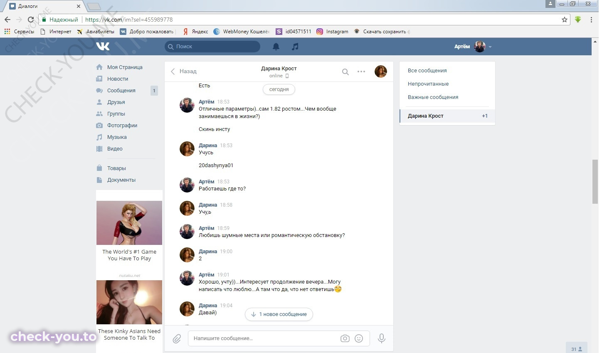602x353 pixels.
Task: Open the WebMoney Кошелёк bookmark
Action: tap(242, 32)
